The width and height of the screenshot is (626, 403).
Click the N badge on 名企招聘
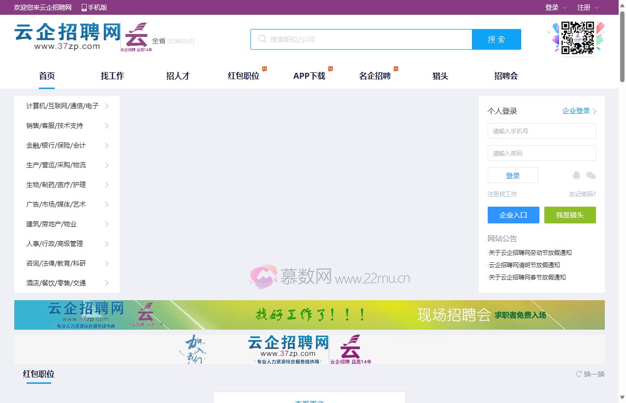click(395, 69)
